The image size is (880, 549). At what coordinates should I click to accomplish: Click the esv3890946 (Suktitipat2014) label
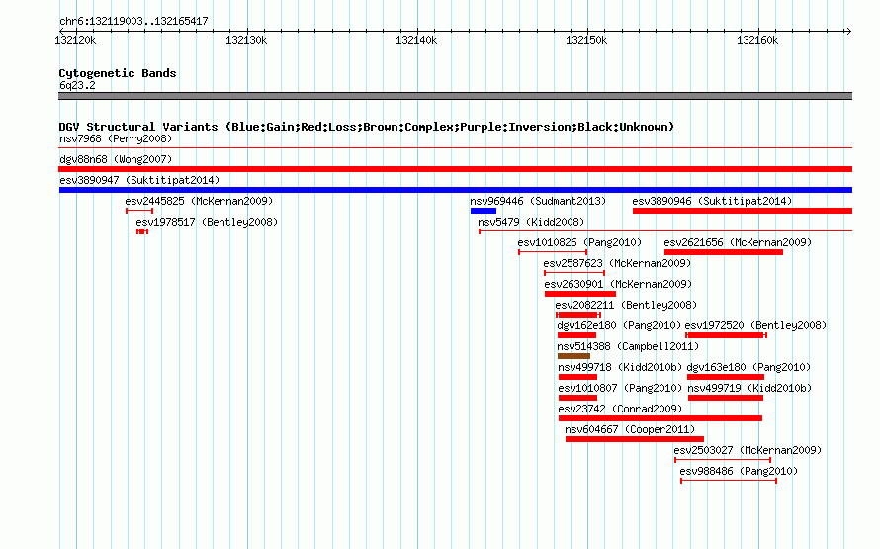712,201
